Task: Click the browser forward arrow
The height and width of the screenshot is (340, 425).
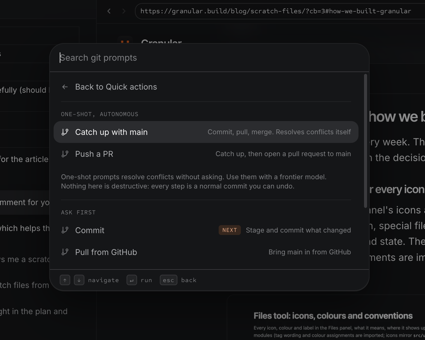Action: pyautogui.click(x=124, y=11)
